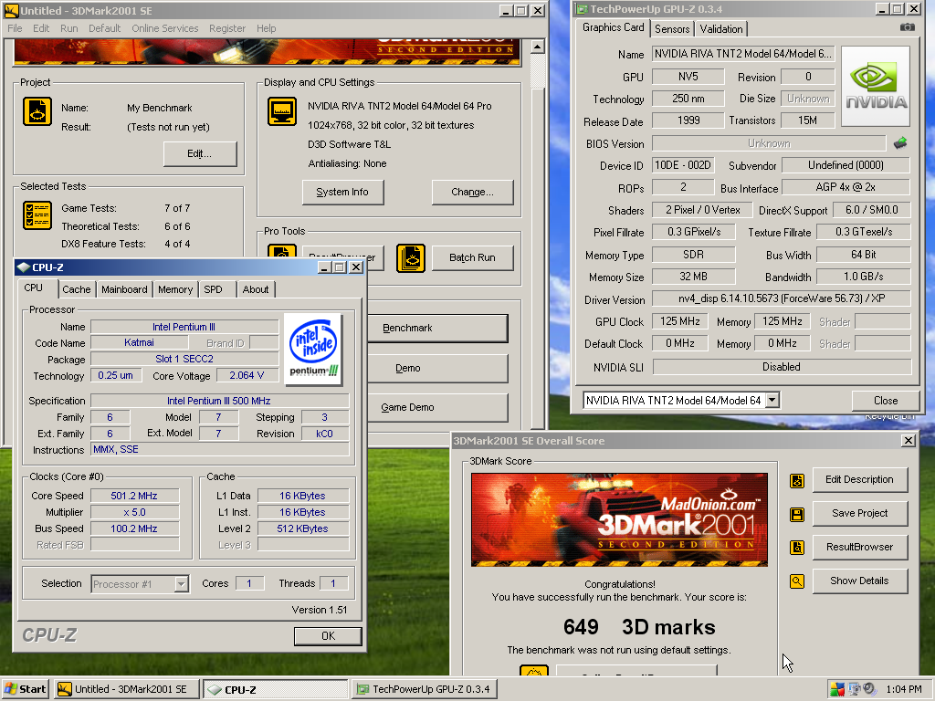Open the Online Services menu
935x701 pixels.
165,28
